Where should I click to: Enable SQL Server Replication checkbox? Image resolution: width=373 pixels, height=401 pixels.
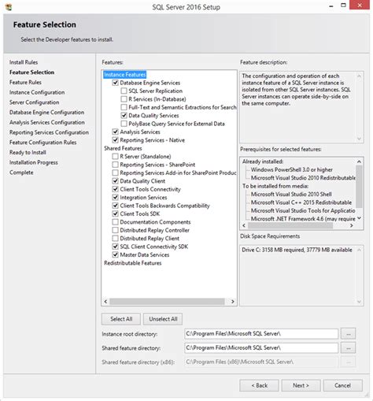pos(124,91)
